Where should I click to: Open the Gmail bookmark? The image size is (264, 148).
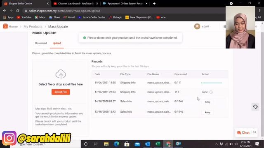(x=69, y=17)
